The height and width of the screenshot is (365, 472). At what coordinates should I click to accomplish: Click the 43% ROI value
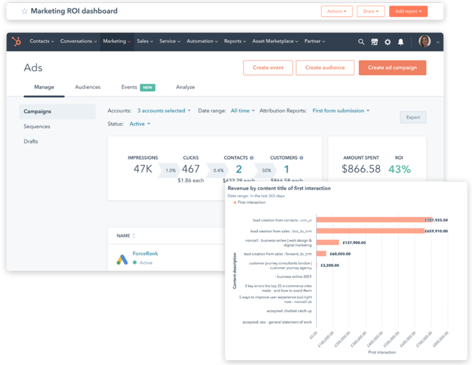click(x=400, y=169)
